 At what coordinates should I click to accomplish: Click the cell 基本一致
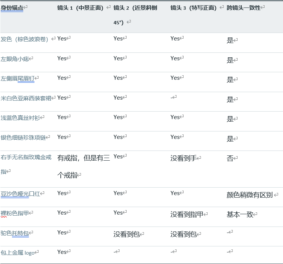point(240,215)
